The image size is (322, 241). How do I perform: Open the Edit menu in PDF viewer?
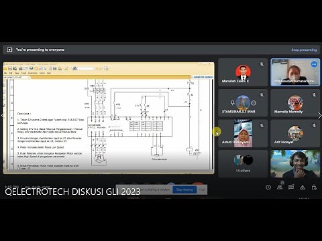click(x=11, y=73)
